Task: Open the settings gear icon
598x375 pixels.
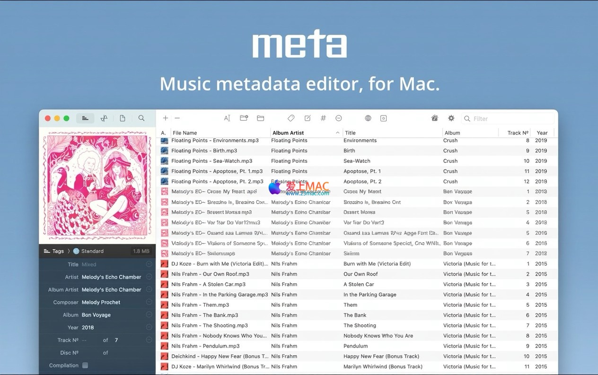Action: tap(451, 118)
